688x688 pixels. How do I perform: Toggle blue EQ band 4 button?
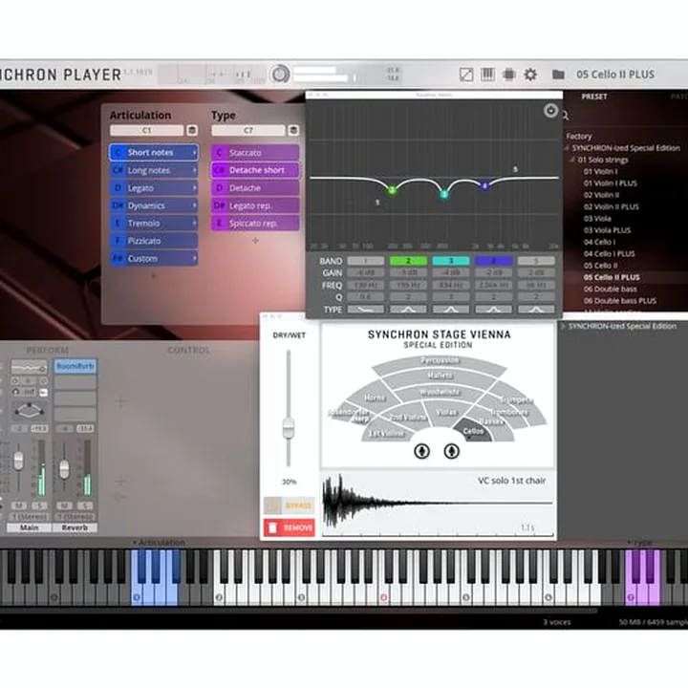(x=493, y=261)
